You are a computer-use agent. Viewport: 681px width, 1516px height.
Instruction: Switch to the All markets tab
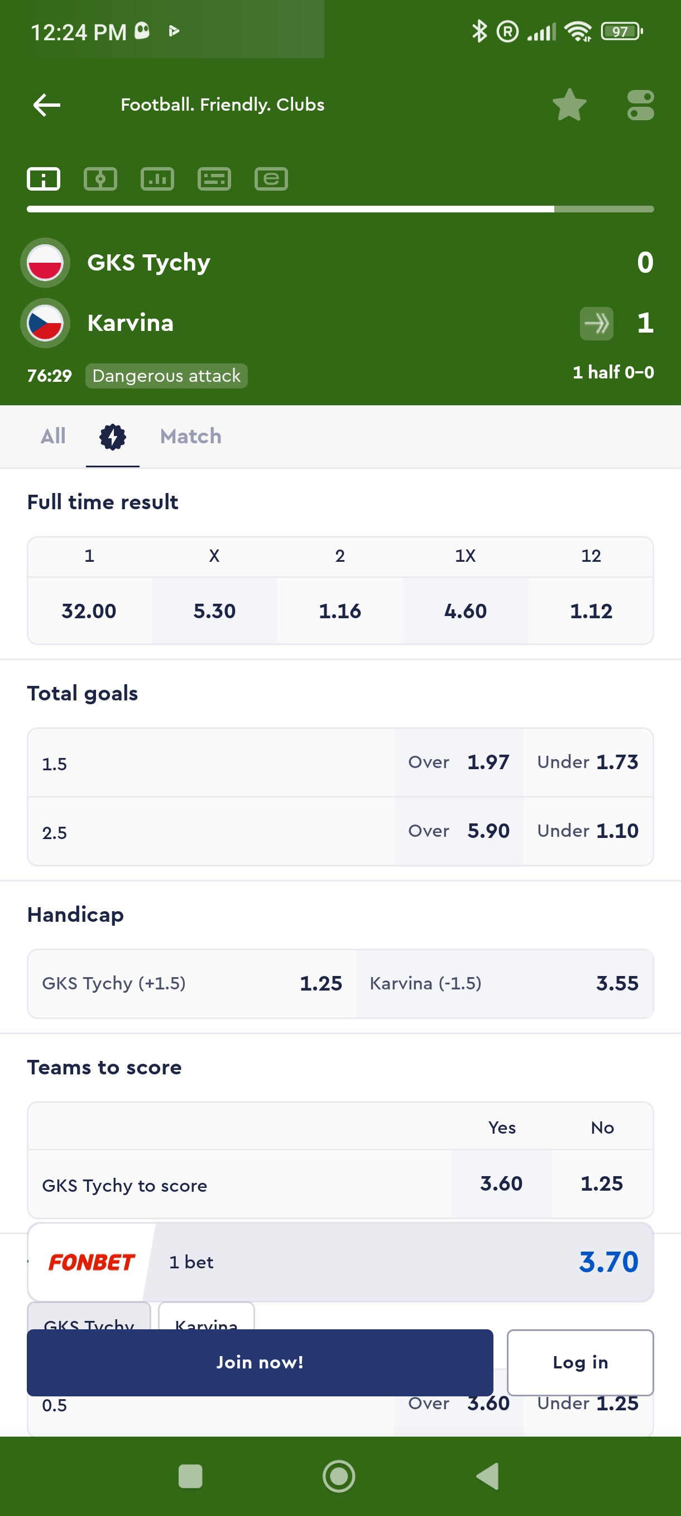point(53,436)
